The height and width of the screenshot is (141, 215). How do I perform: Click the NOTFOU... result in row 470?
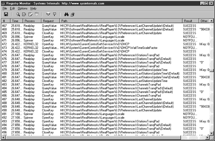coord(190,37)
